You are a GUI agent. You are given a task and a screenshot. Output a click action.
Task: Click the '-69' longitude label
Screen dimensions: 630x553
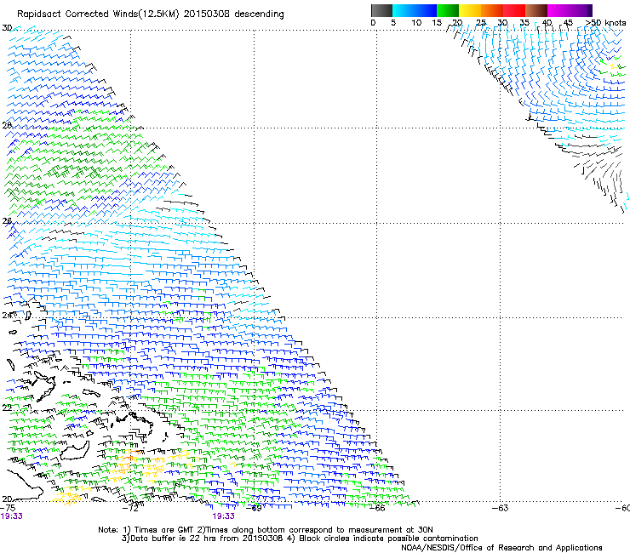click(254, 508)
